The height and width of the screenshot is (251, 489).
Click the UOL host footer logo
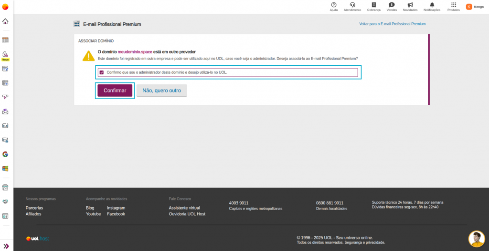tap(37, 239)
